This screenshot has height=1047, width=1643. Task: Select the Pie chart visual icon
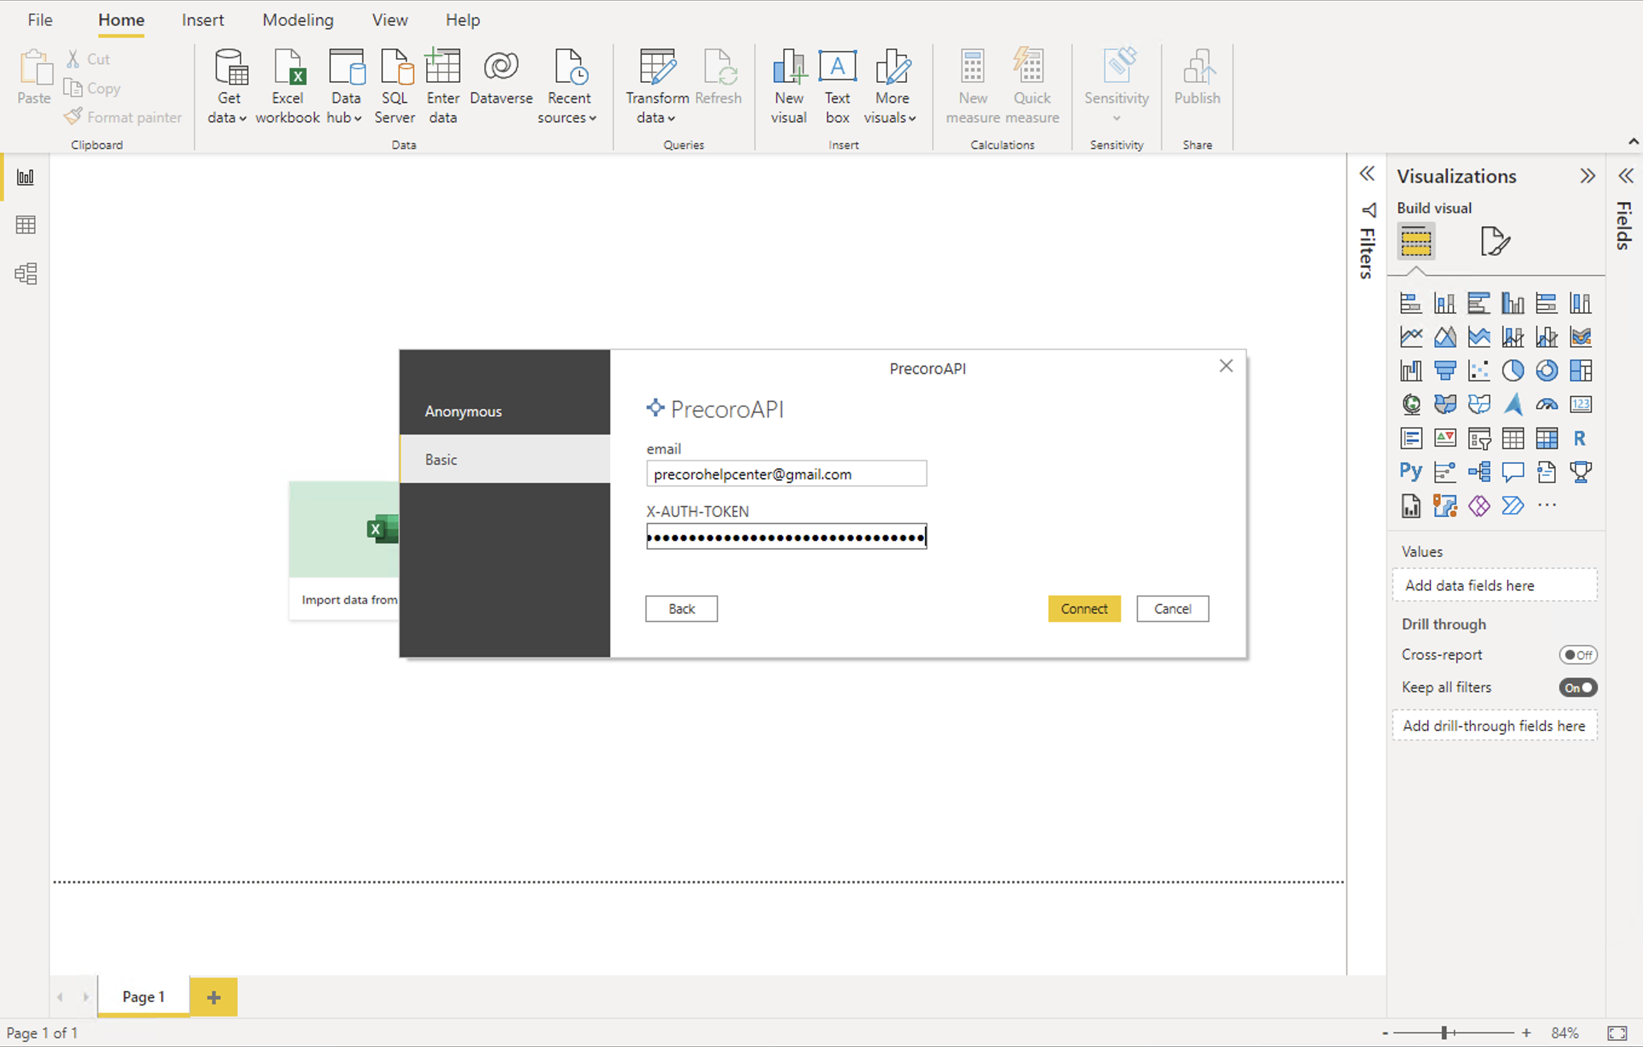pos(1513,370)
